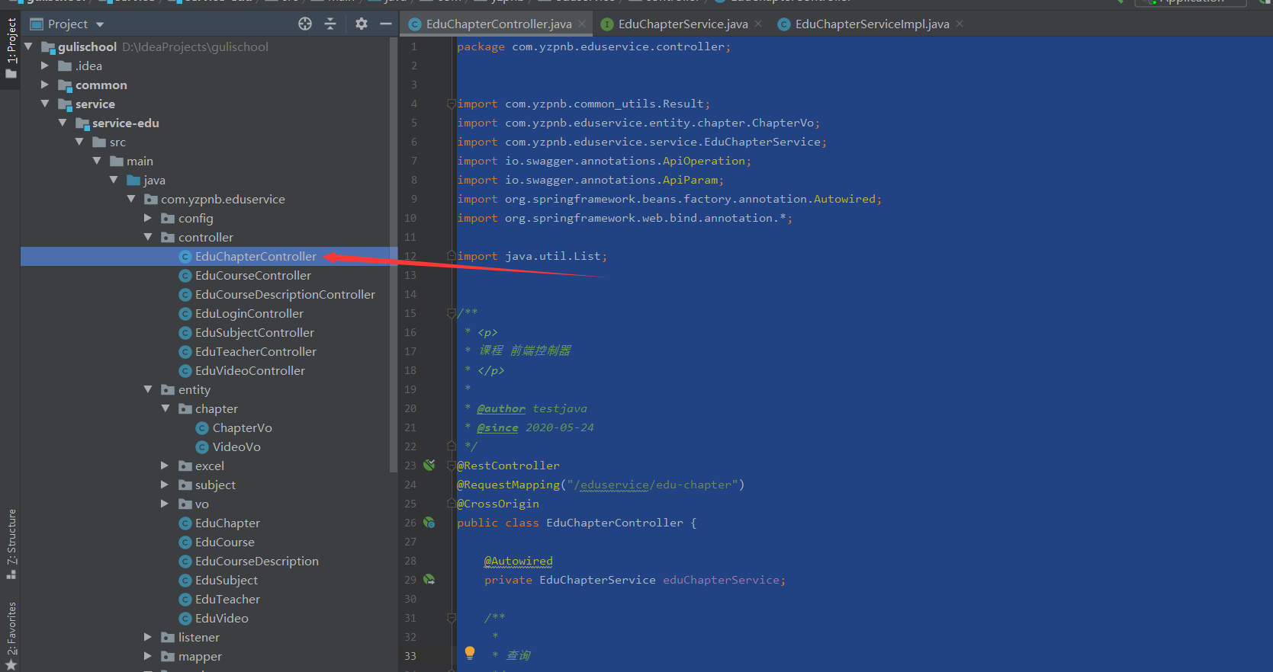
Task: Expand the config package
Action: coord(148,218)
